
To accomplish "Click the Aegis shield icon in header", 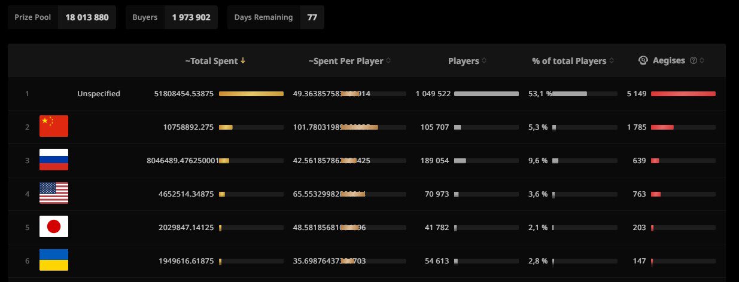I will (643, 60).
